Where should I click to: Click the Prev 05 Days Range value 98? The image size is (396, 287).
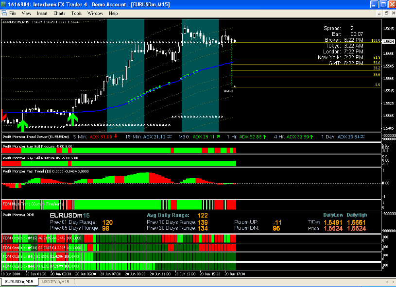click(105, 228)
